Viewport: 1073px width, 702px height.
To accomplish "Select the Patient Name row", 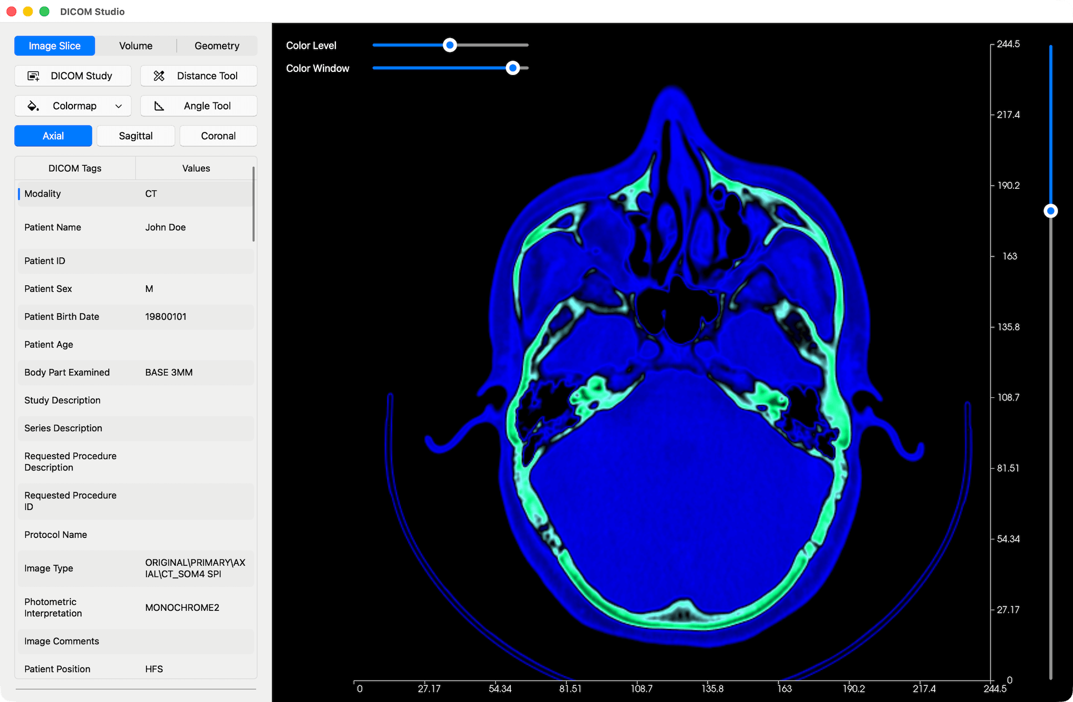I will (136, 227).
